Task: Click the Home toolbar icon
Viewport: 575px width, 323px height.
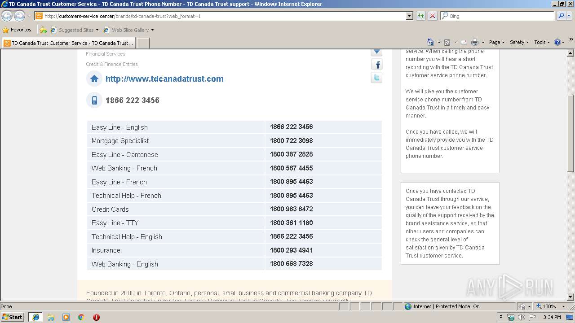Action: (431, 42)
